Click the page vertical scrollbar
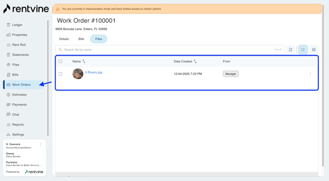The image size is (329, 181). pyautogui.click(x=323, y=85)
